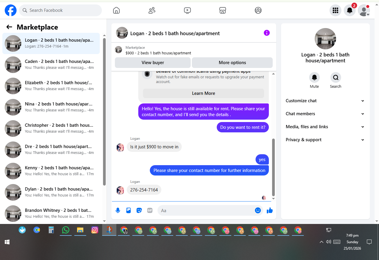Open Instagram from the taskbar

95,230
